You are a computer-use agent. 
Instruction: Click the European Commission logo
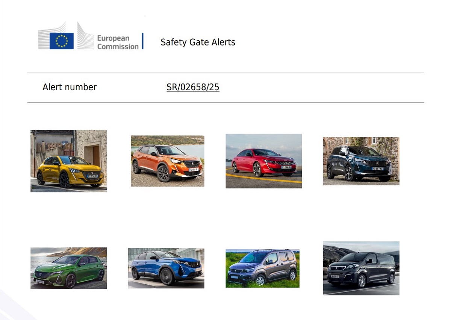tap(91, 36)
